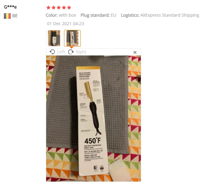Click the Belgium flag icon

point(7,16)
